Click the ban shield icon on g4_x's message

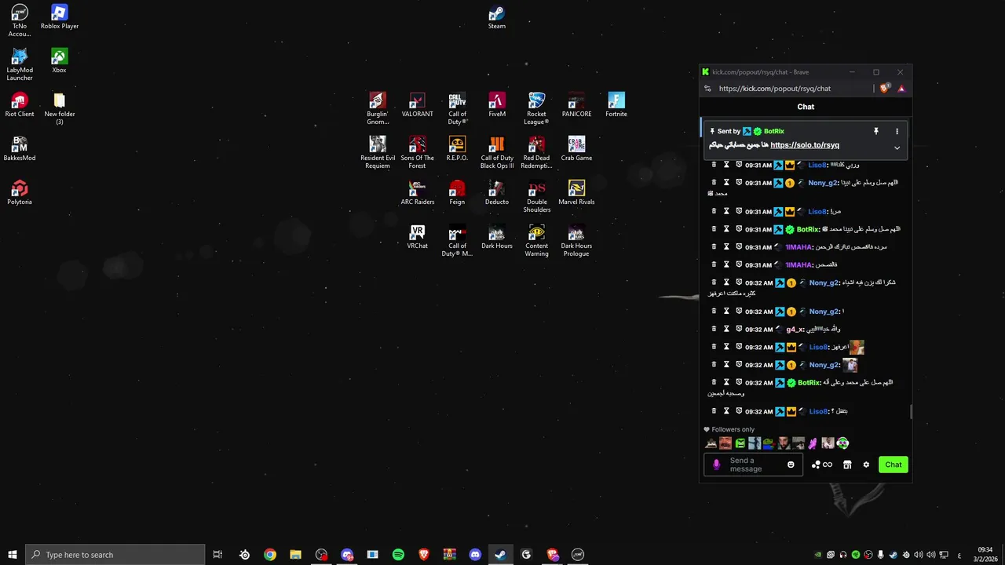click(x=739, y=329)
